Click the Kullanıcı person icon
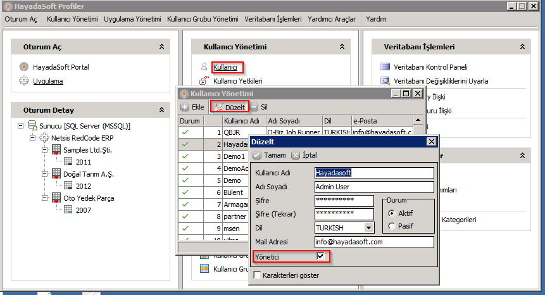Image resolution: width=545 pixels, height=295 pixels. click(x=204, y=66)
